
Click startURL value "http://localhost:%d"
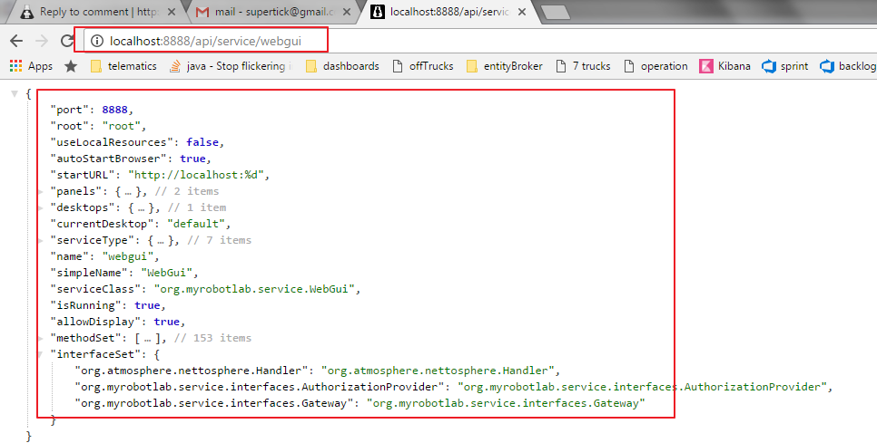click(196, 175)
